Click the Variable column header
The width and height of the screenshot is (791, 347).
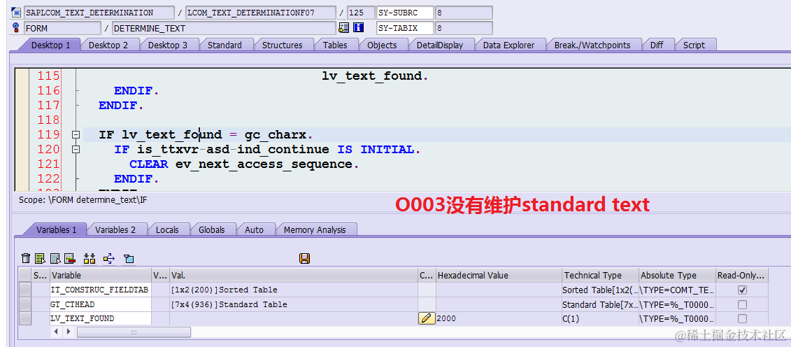pos(101,276)
